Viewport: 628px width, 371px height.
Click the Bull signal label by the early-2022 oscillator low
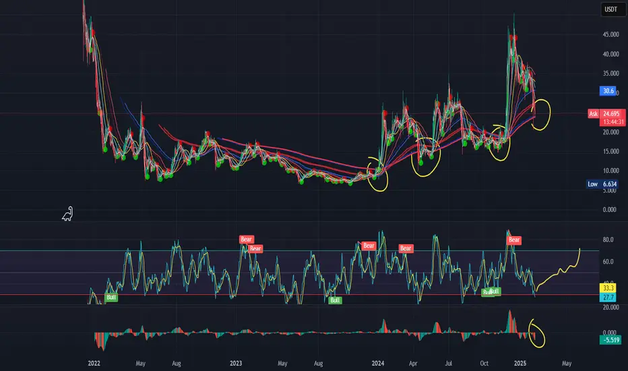[x=111, y=297]
